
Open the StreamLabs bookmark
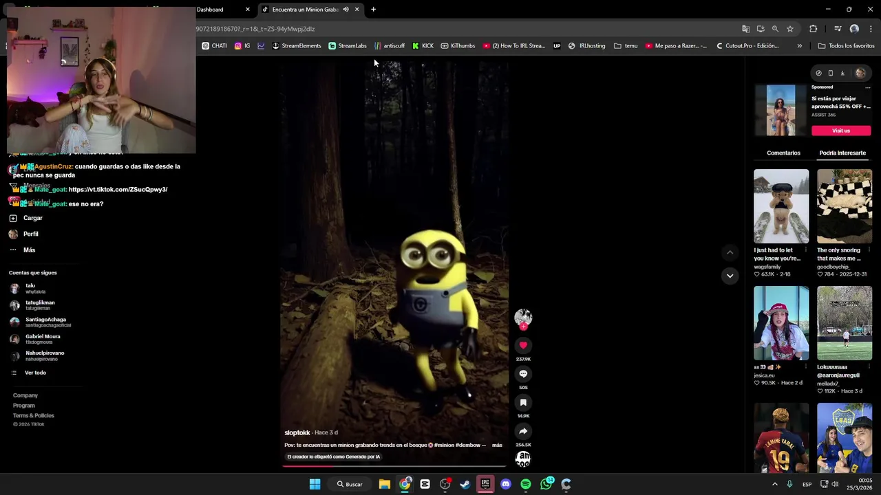coord(348,46)
